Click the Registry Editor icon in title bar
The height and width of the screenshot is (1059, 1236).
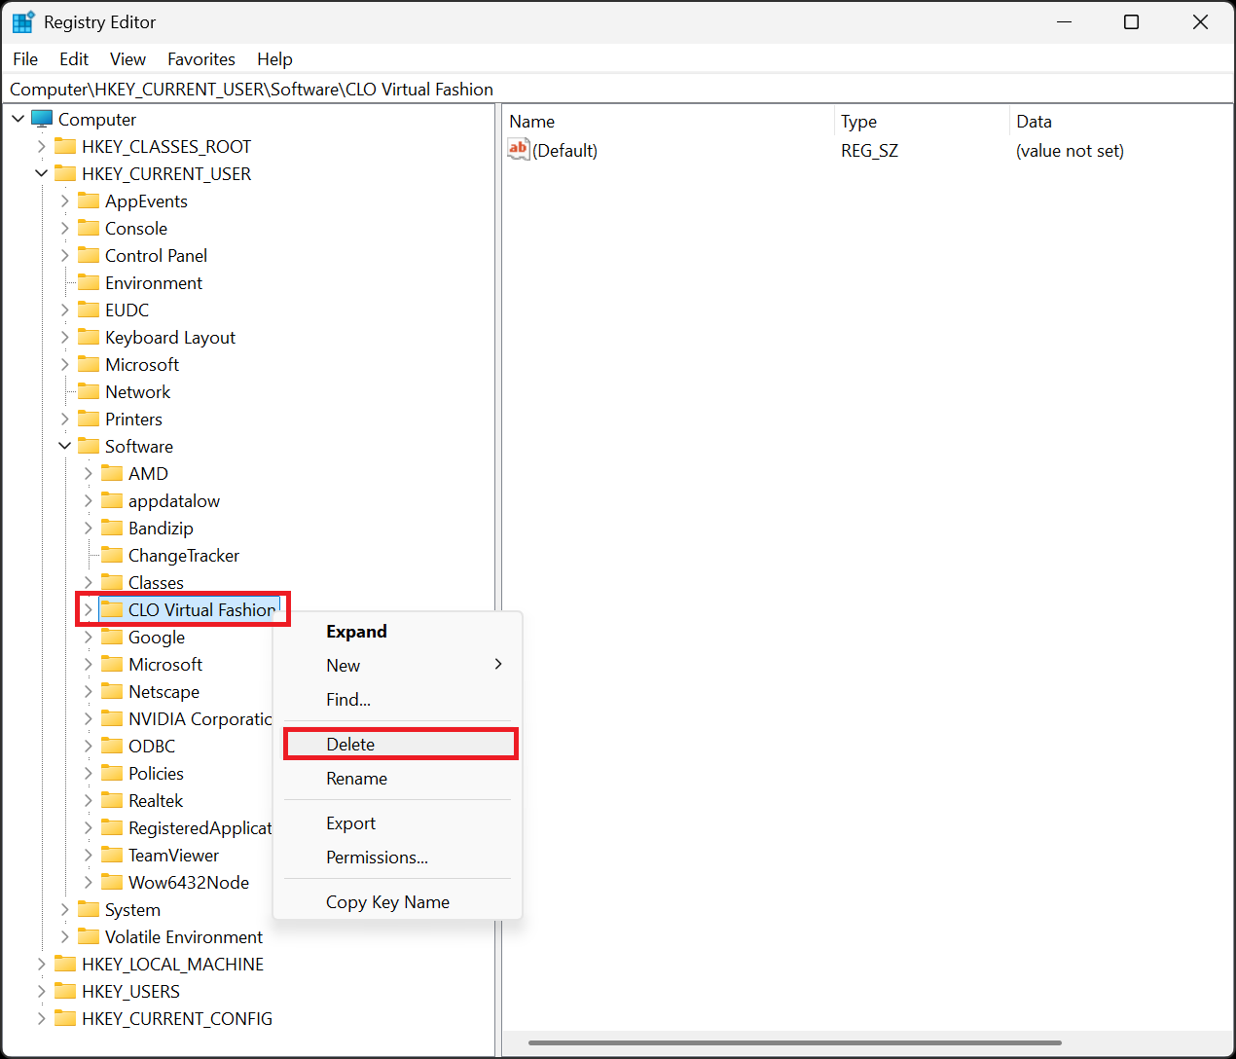click(21, 20)
